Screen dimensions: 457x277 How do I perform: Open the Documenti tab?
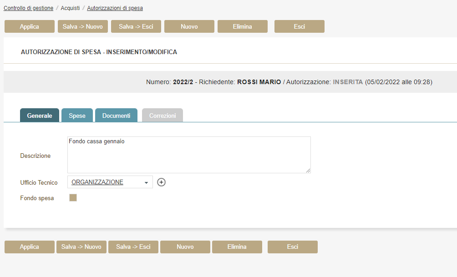[116, 116]
